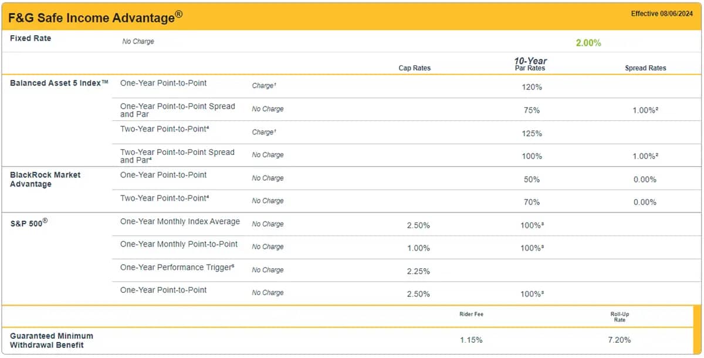This screenshot has height=358, width=704.
Task: Click One-Year Monthly Point-to-Point label
Action: coord(179,244)
